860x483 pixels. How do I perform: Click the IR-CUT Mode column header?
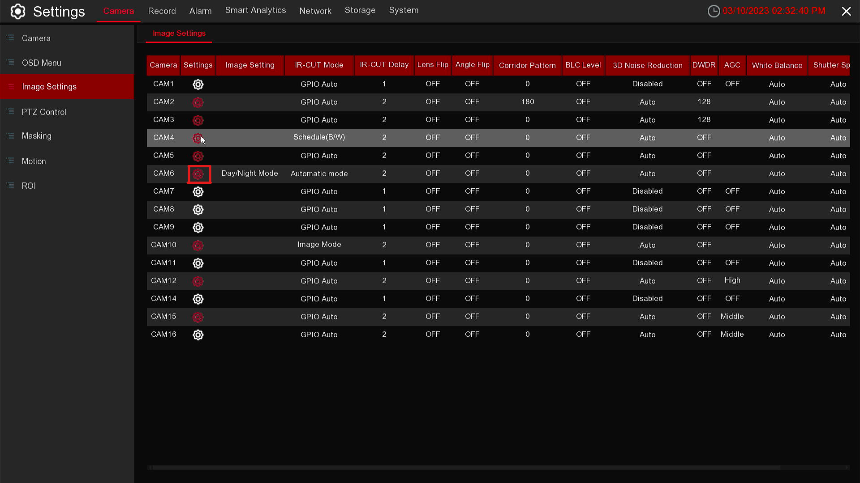click(x=319, y=65)
